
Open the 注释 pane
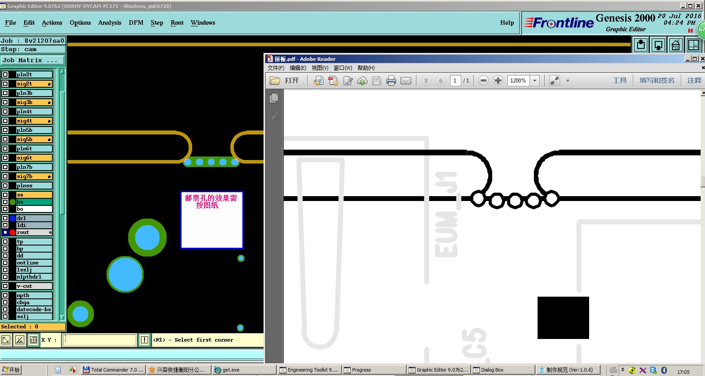pyautogui.click(x=694, y=81)
